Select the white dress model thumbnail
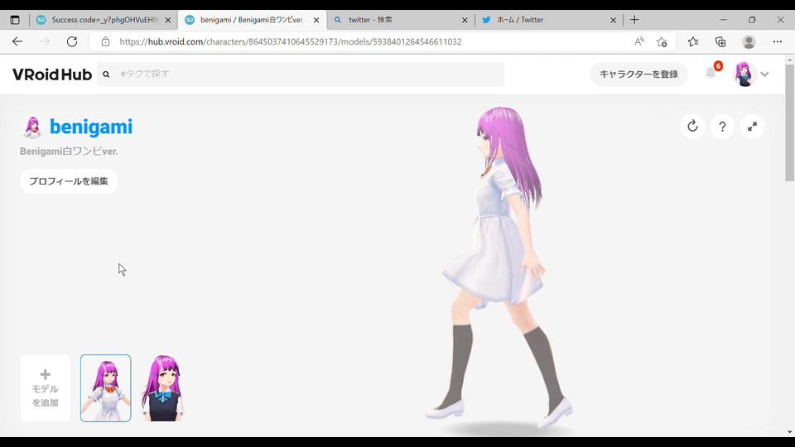 (105, 388)
